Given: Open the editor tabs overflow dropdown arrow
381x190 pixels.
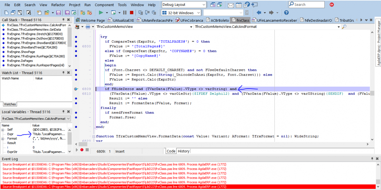Looking at the screenshot, I should [x=366, y=20].
